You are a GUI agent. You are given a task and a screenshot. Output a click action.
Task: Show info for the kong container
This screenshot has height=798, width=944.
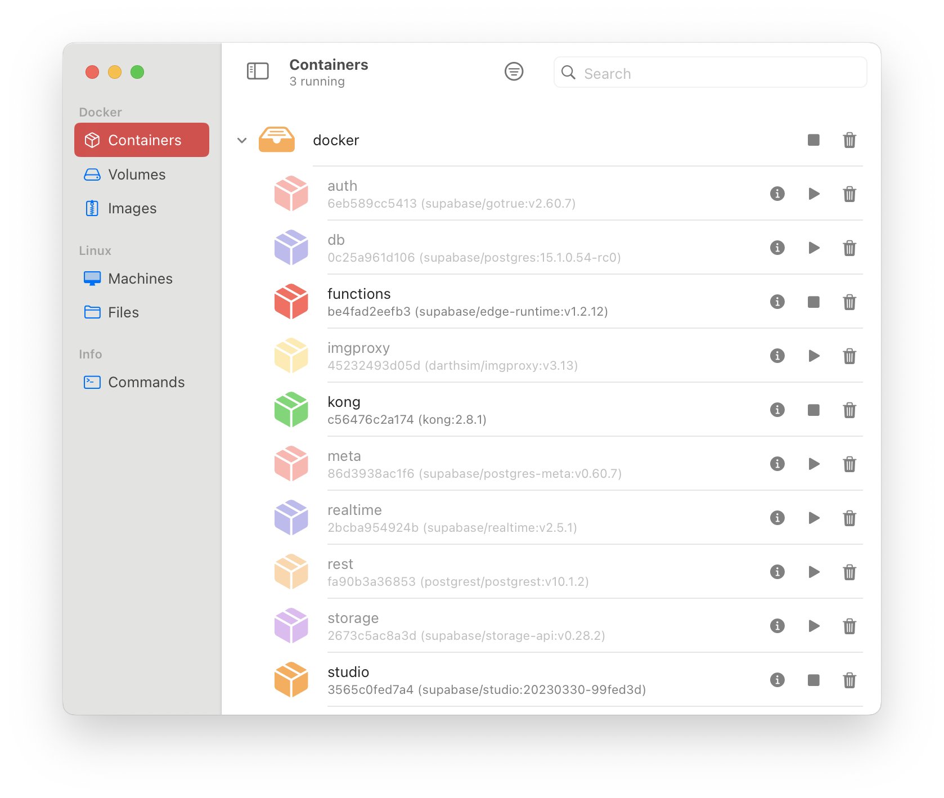pos(777,410)
